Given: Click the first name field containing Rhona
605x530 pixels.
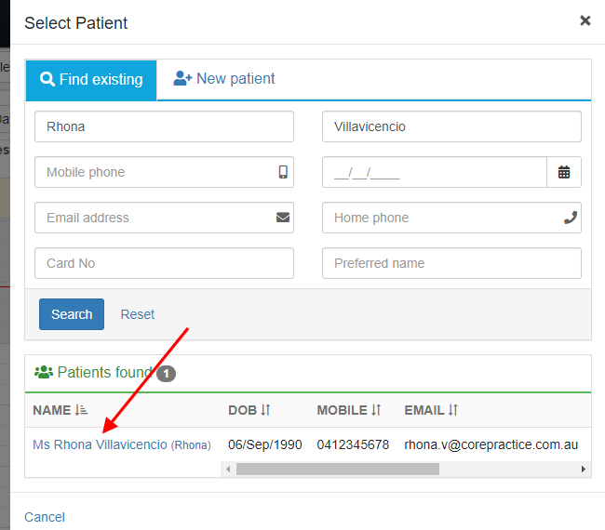Looking at the screenshot, I should [164, 126].
